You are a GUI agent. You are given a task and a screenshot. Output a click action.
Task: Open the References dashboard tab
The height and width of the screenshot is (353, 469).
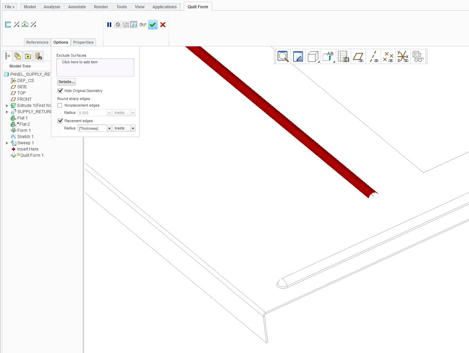[37, 42]
